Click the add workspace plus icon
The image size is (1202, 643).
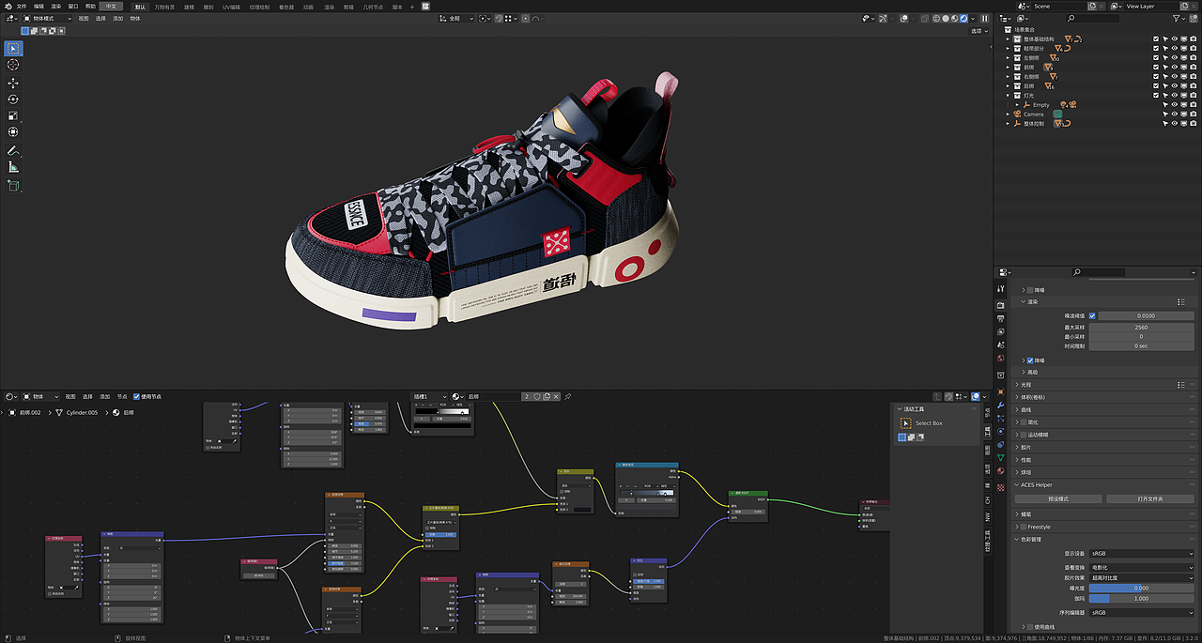(414, 7)
